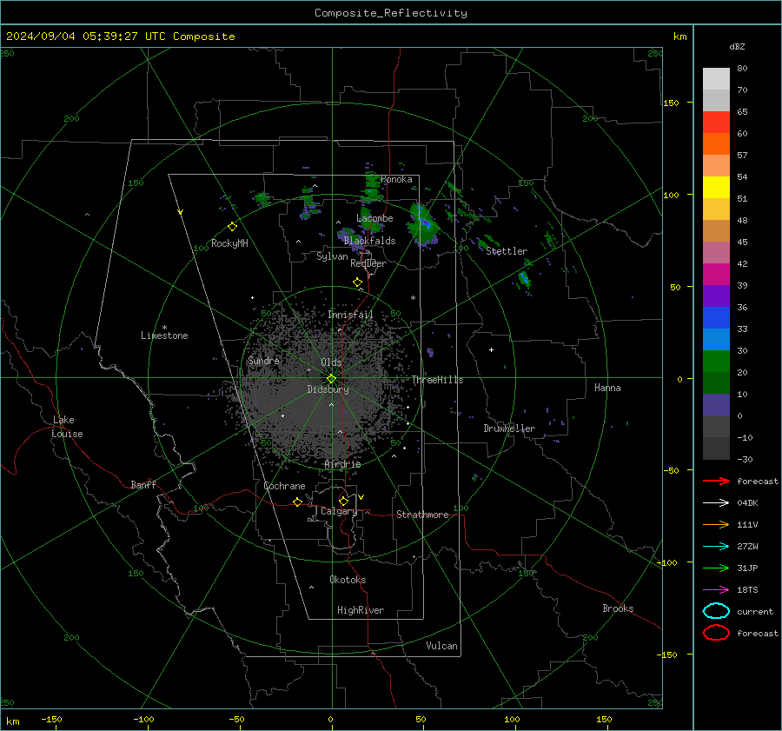This screenshot has height=731, width=782.
Task: Click the Limestone label
Action: click(x=164, y=336)
